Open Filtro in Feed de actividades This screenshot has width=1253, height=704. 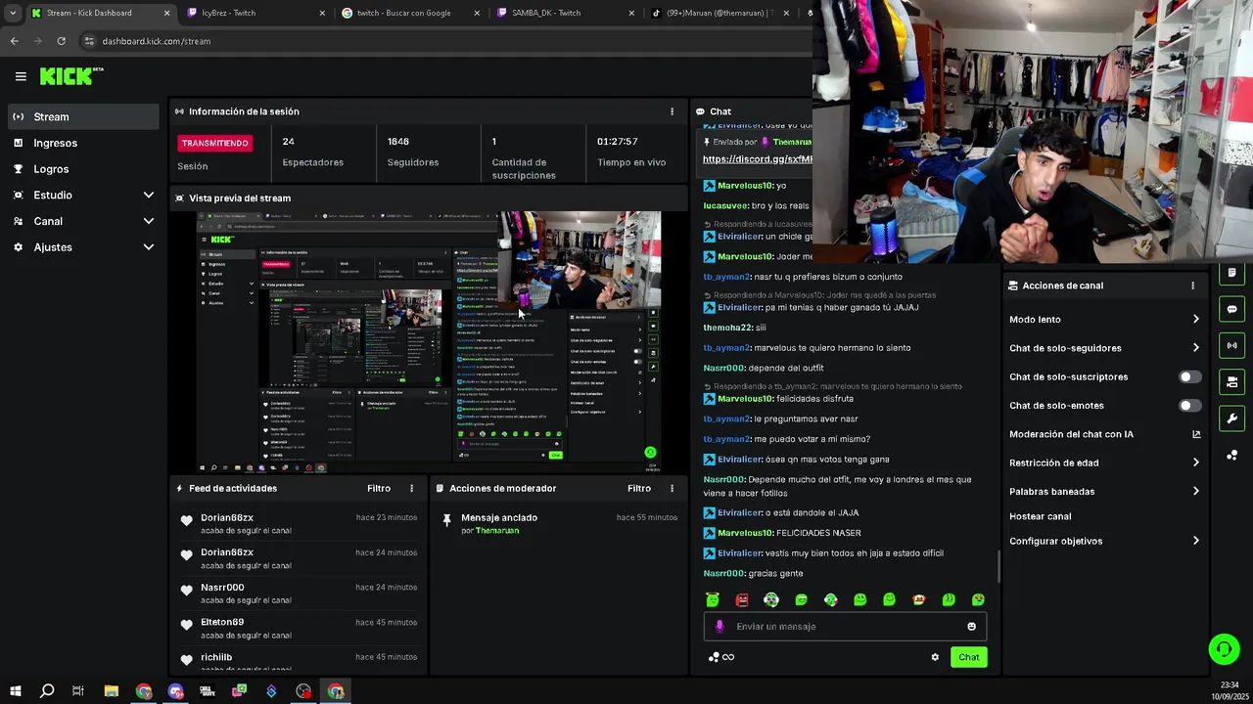pos(379,488)
